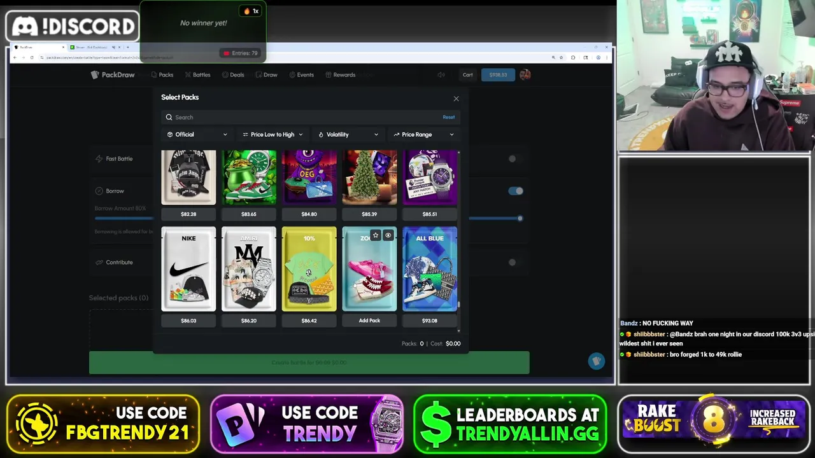
Task: Select the Christmas tree pack
Action: pyautogui.click(x=369, y=177)
